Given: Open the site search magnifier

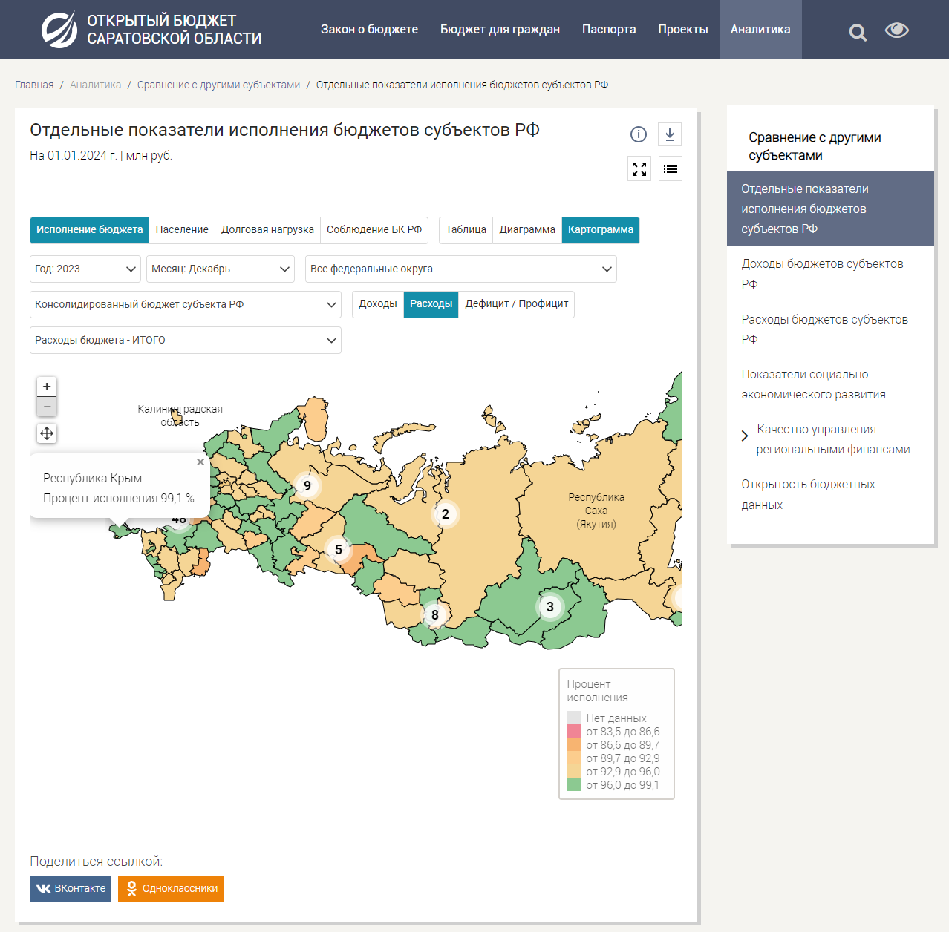Looking at the screenshot, I should click(858, 32).
